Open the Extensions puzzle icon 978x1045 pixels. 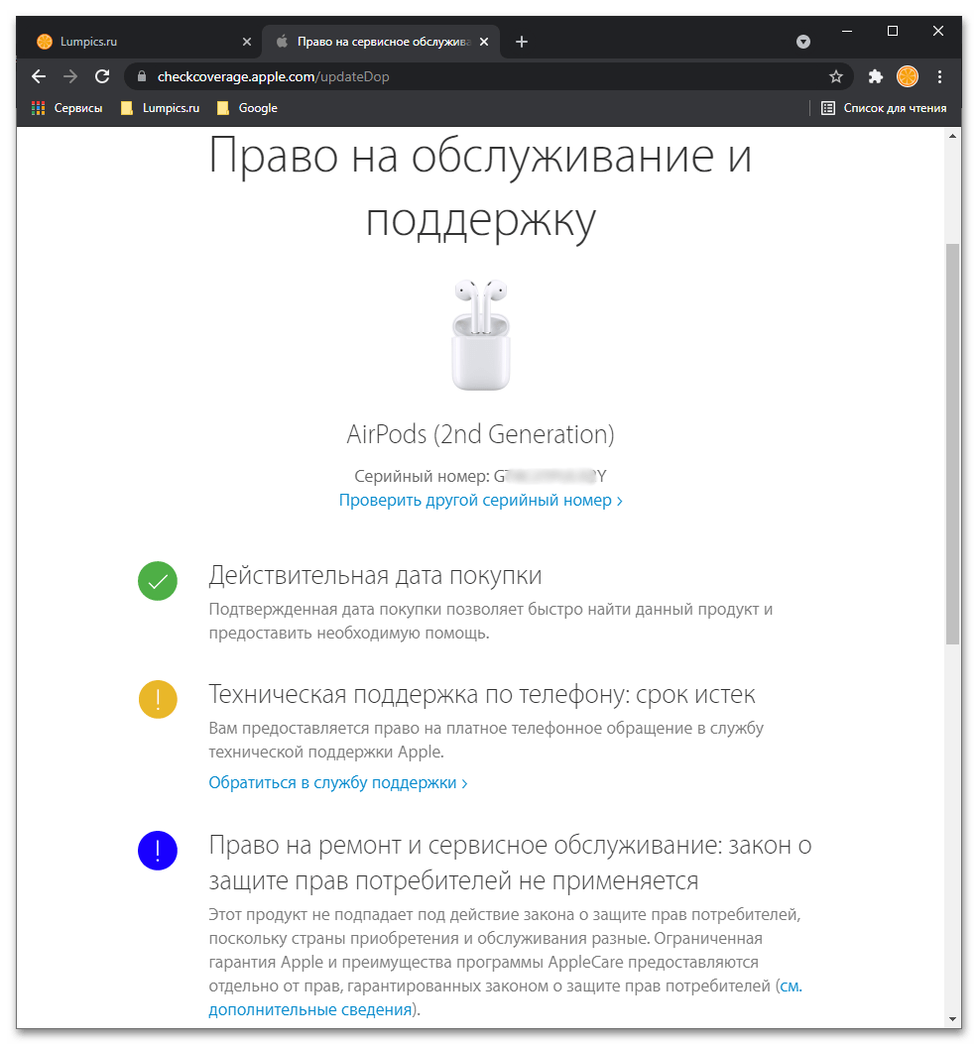(875, 76)
